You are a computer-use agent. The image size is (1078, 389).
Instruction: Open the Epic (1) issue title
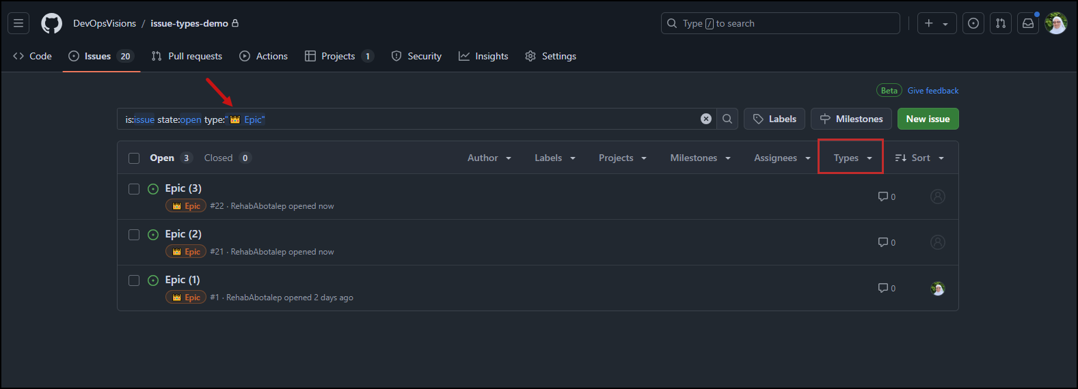pos(183,280)
